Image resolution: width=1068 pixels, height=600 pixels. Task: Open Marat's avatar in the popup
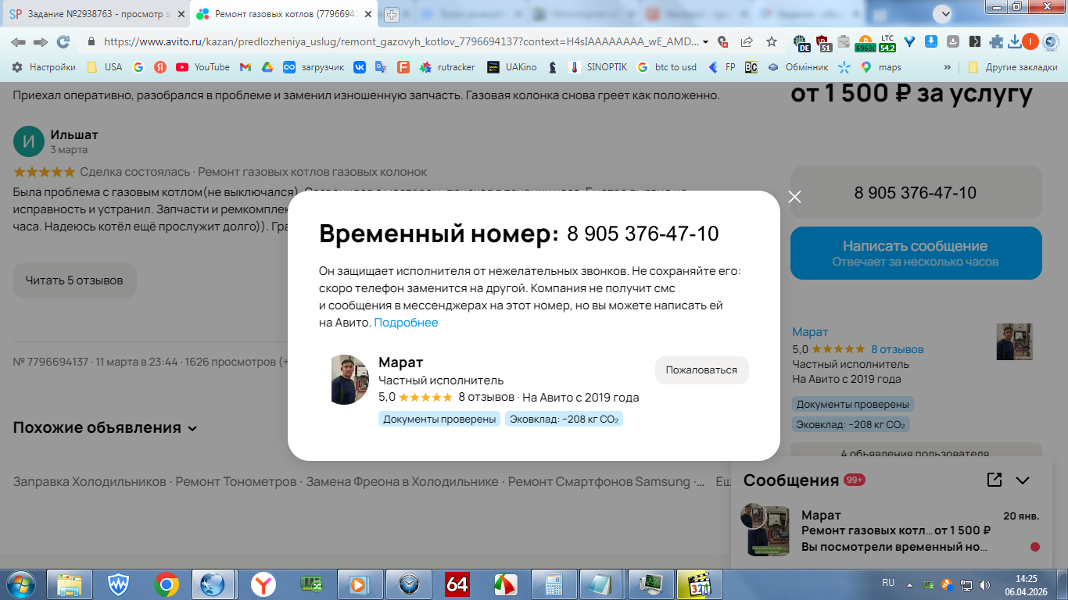(x=349, y=380)
